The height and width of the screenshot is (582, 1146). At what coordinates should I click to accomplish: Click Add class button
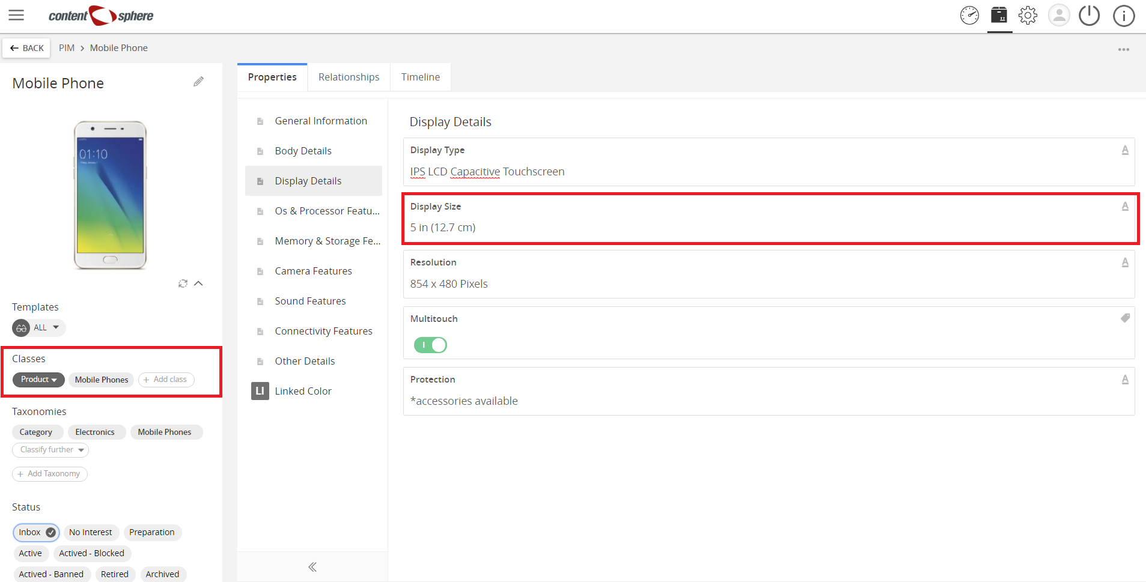(x=166, y=380)
